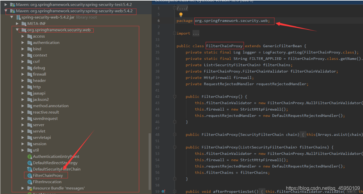
Task: Click the project tree vertical scrollbar
Action: tap(150, 162)
